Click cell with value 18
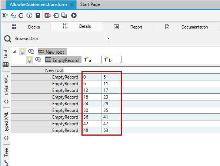220x166 pixels. (92, 97)
